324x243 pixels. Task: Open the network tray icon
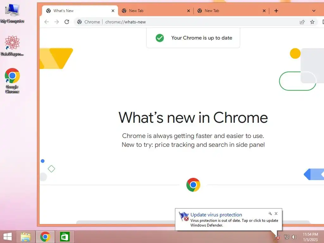286,237
